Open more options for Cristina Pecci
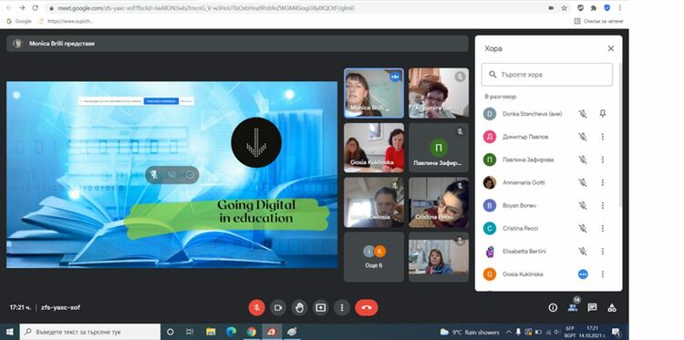Image resolution: width=684 pixels, height=340 pixels. 603,229
